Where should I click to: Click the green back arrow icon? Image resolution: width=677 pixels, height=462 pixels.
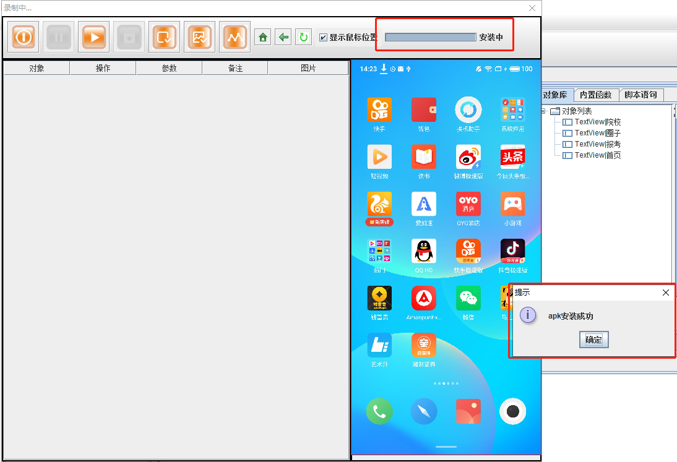pos(283,38)
